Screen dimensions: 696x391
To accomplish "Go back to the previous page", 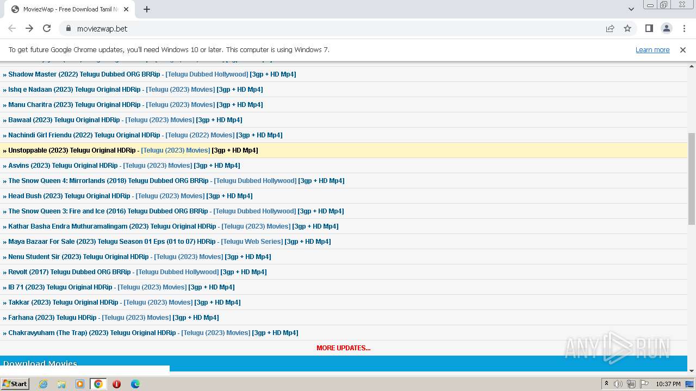I will (12, 28).
